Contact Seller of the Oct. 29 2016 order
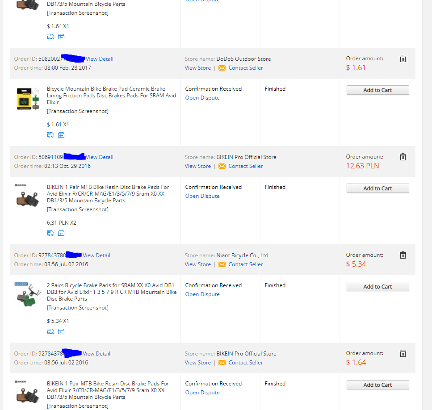This screenshot has height=410, width=432. pos(246,166)
